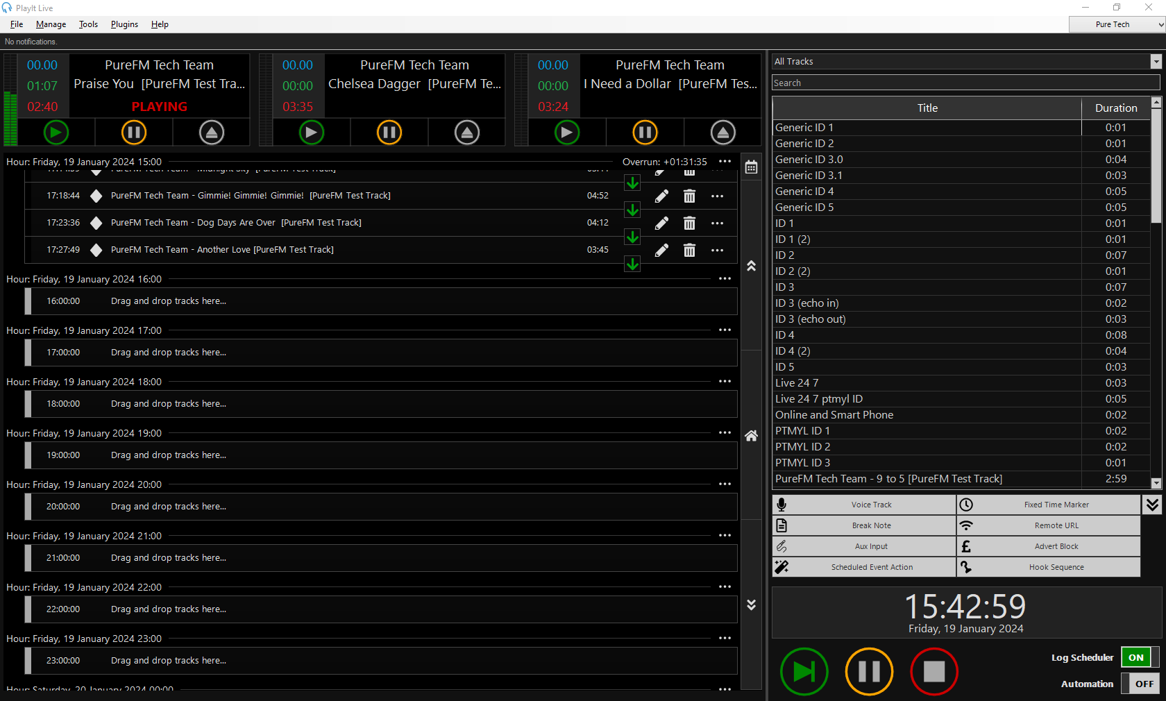The width and height of the screenshot is (1166, 701).
Task: Open options for the 21:00 hour
Action: 725,535
